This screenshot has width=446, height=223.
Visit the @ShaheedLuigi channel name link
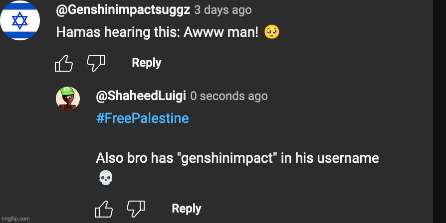coord(141,96)
